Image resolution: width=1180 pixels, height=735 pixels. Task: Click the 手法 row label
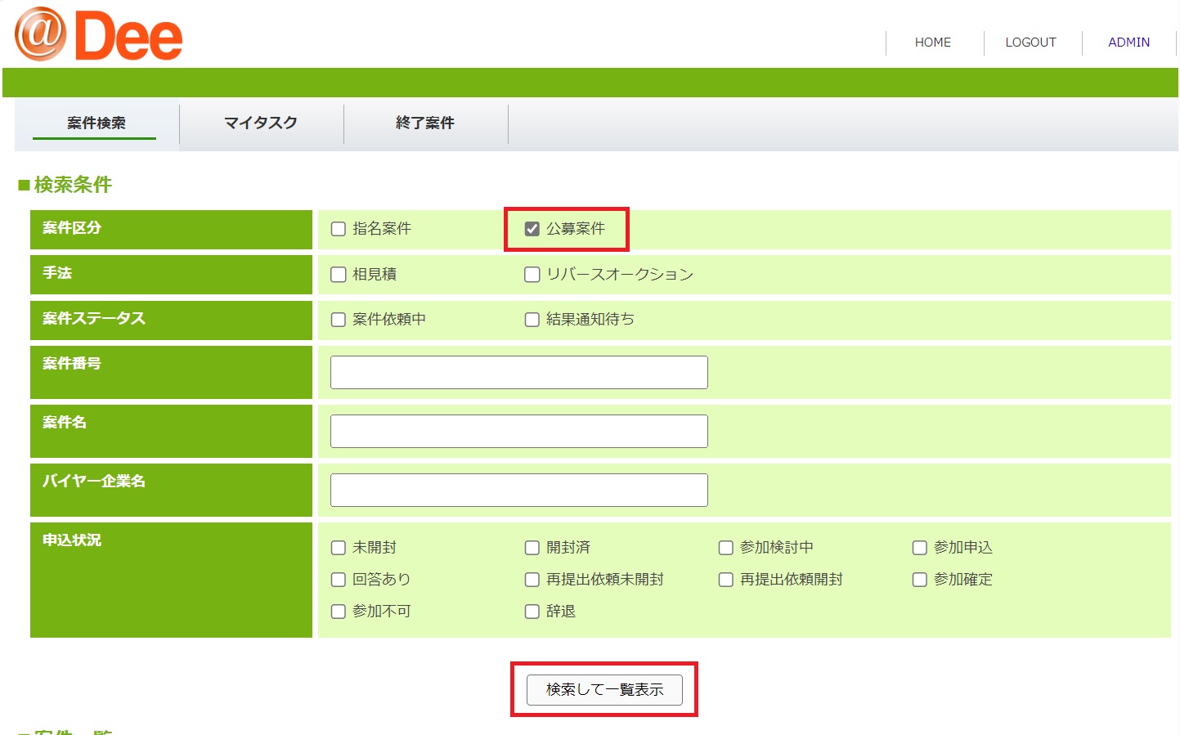57,273
